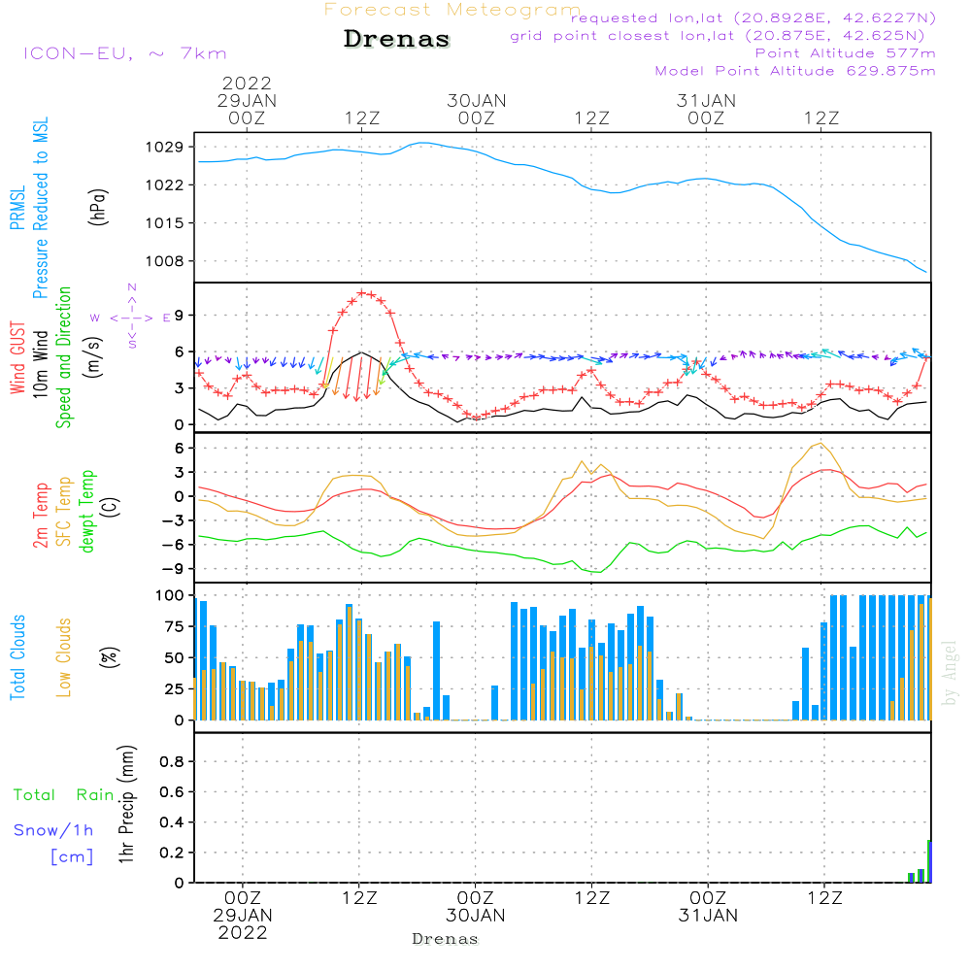The width and height of the screenshot is (971, 971).
Task: Click the '(m/s)' wind unit label
Action: point(93,357)
